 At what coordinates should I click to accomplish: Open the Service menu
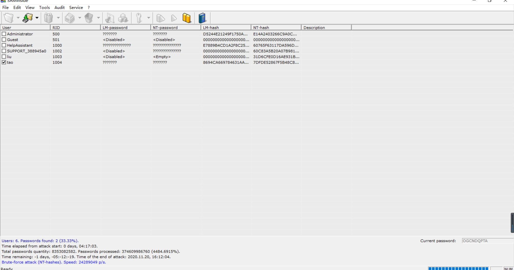(76, 7)
